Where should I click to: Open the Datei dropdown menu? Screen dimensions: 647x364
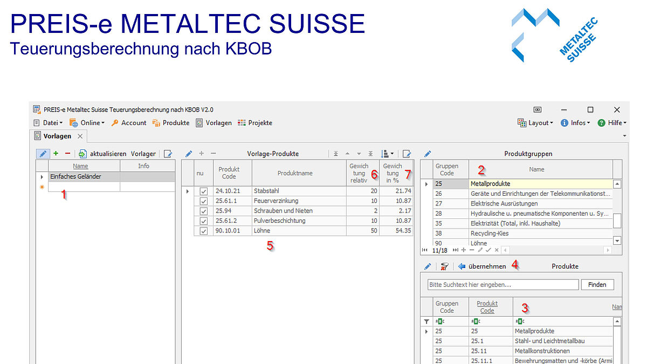point(49,123)
